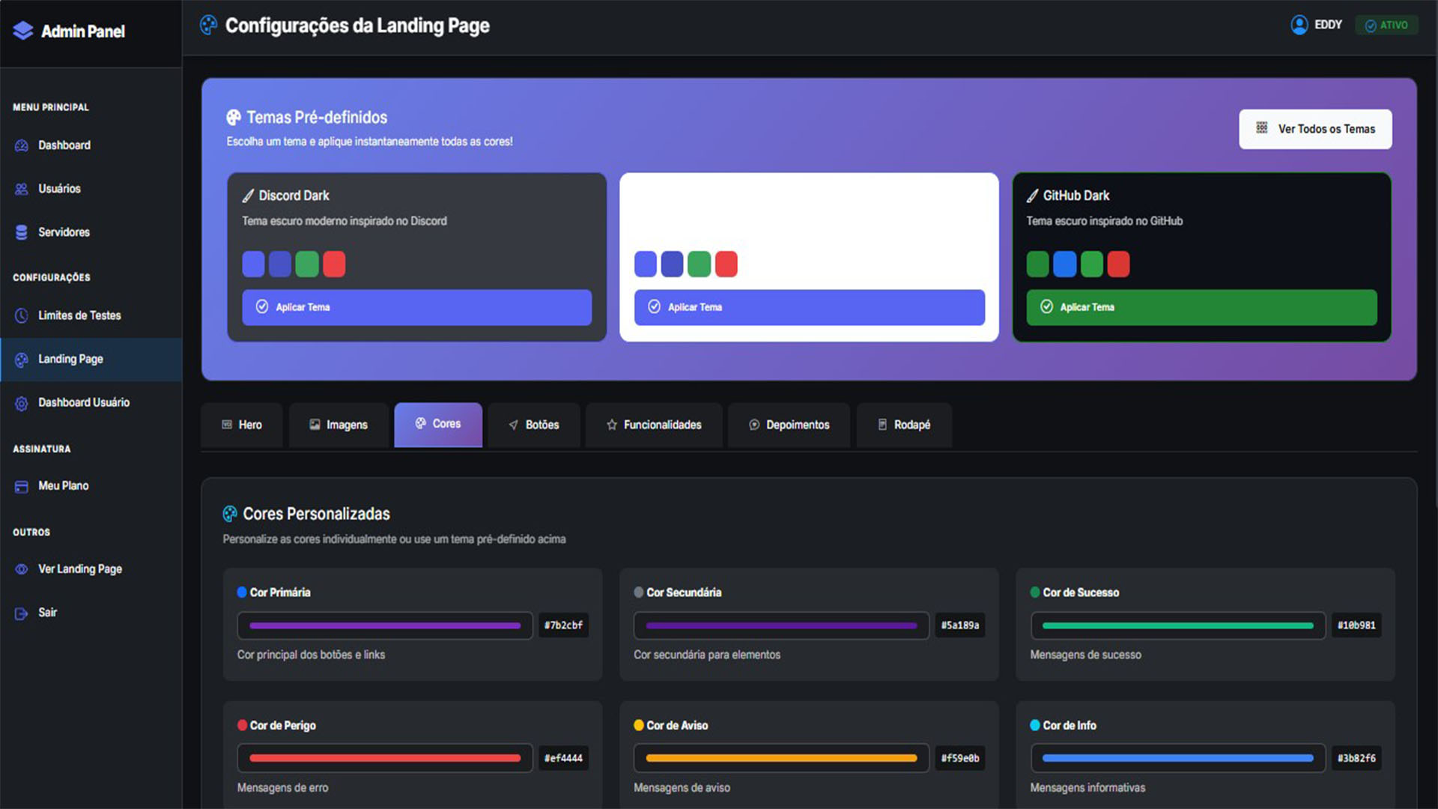This screenshot has width=1438, height=809.
Task: Click the Cor Secundária hex value #5a189a
Action: coord(960,625)
